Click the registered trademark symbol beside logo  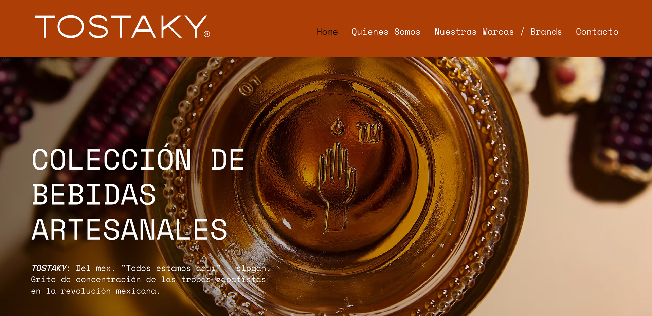[207, 34]
